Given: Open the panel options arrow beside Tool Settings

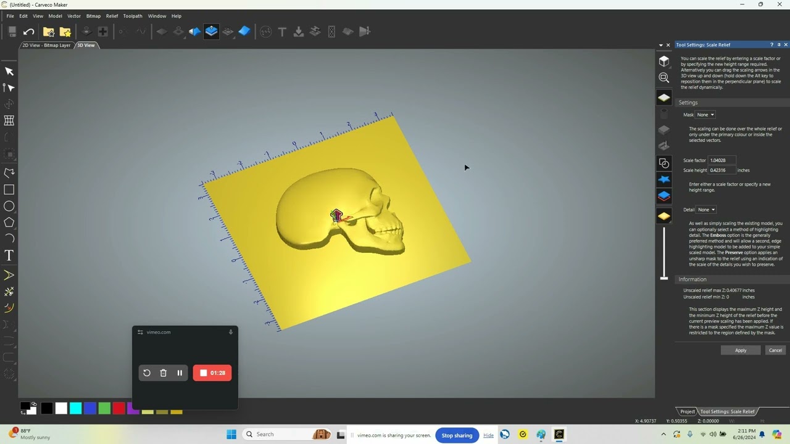Looking at the screenshot, I should point(661,45).
